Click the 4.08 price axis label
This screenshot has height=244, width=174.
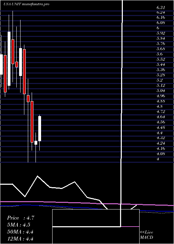click(x=161, y=154)
